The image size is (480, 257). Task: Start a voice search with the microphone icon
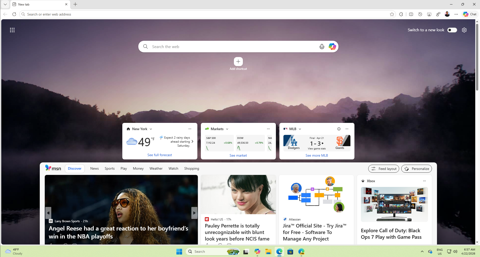pos(322,47)
